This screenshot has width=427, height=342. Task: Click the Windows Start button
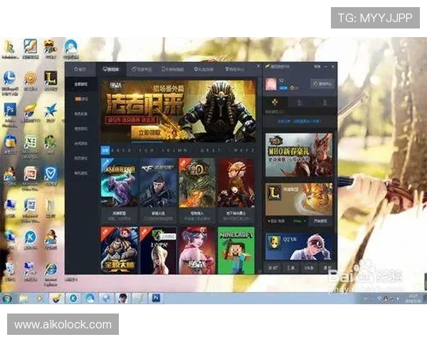tap(7, 299)
